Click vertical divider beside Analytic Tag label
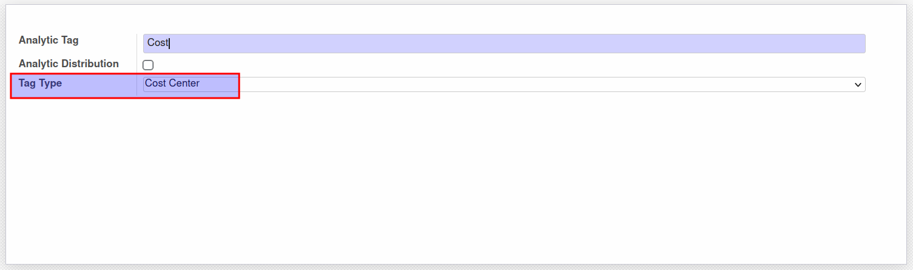The width and height of the screenshot is (913, 270). click(136, 44)
